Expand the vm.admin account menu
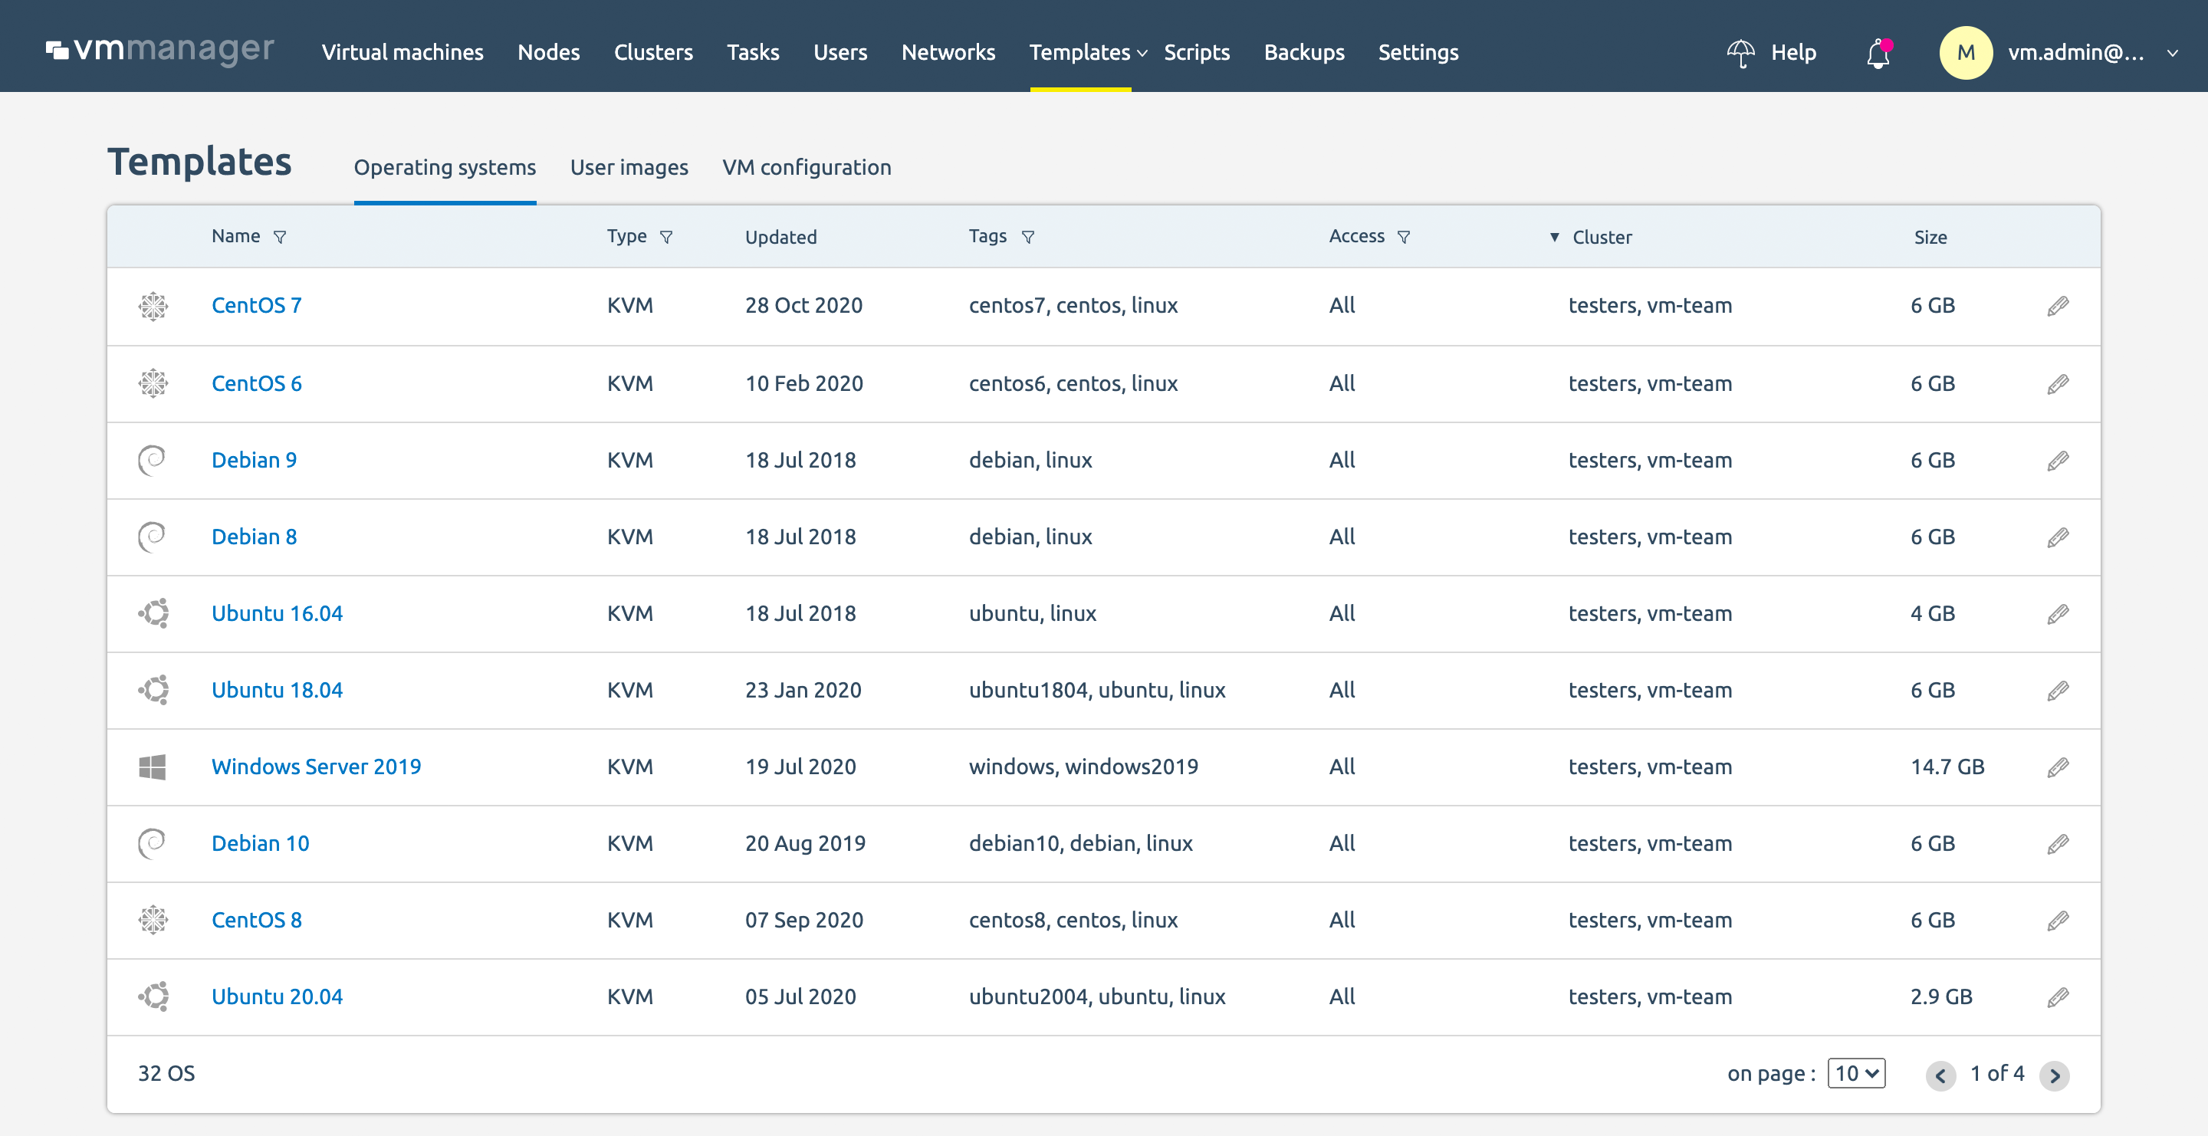This screenshot has height=1136, width=2208. 2172,53
